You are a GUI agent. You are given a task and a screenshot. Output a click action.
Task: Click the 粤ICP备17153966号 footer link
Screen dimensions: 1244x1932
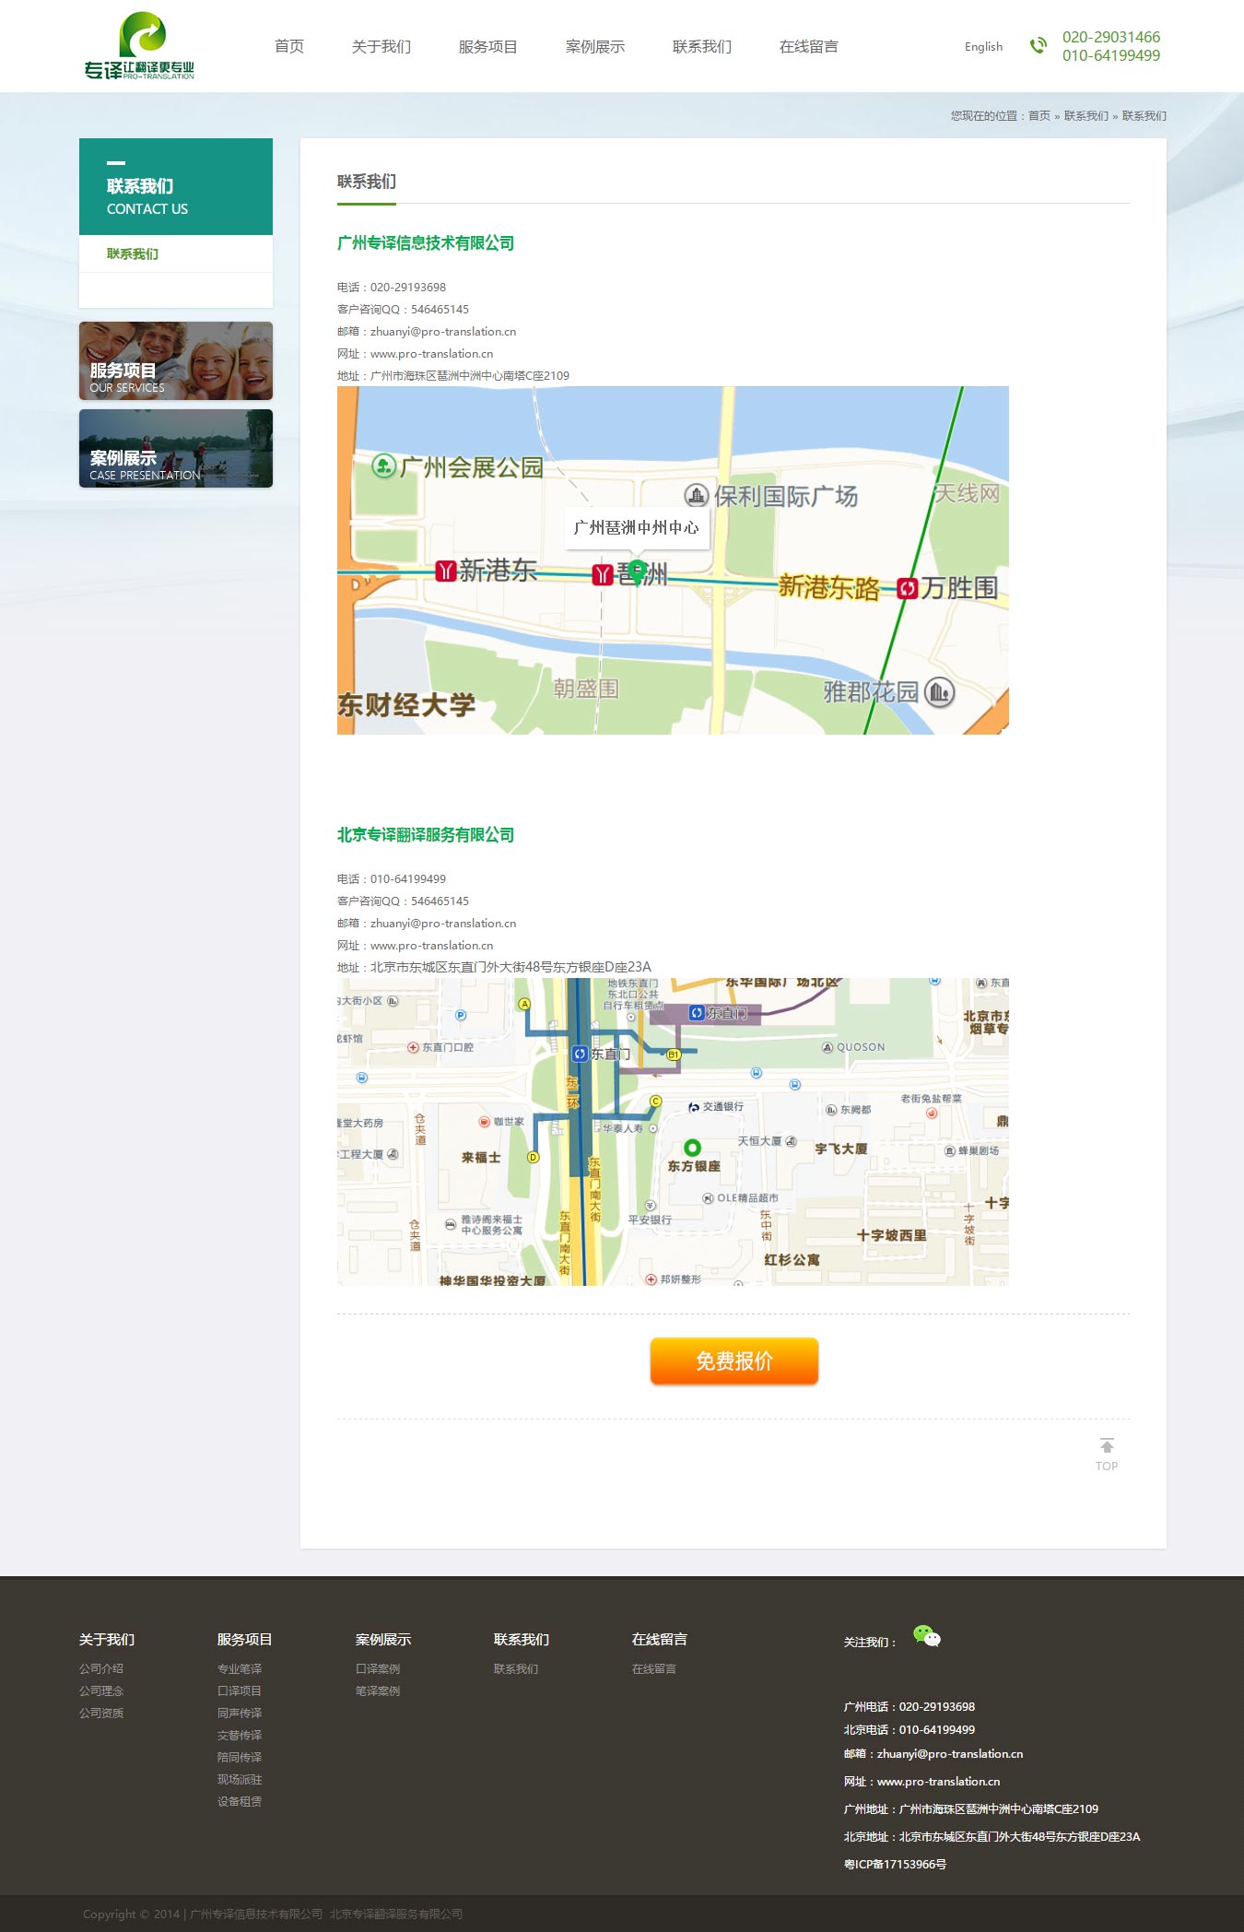coord(895,1864)
